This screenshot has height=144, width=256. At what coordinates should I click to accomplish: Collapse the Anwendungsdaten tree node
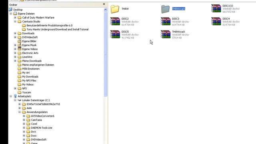tap(20, 112)
